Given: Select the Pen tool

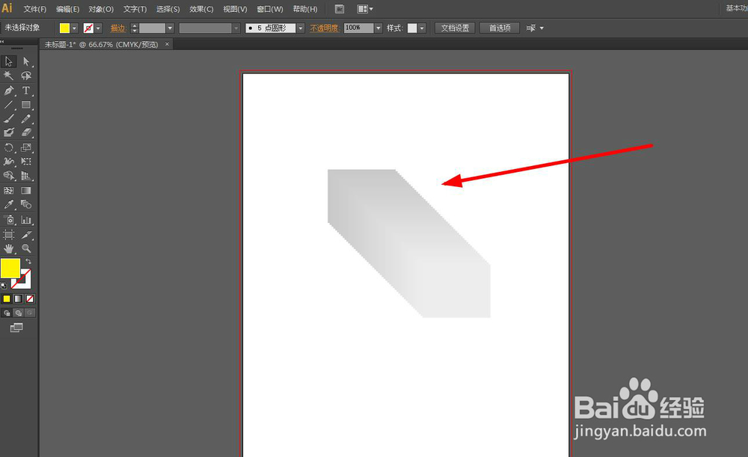Looking at the screenshot, I should coord(8,91).
